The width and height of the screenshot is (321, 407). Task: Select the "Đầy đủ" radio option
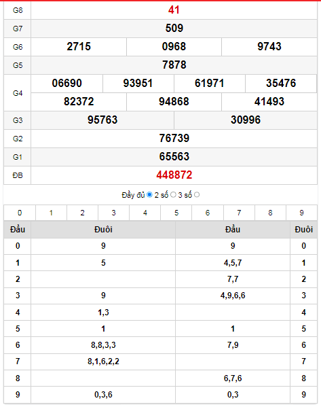(x=149, y=195)
